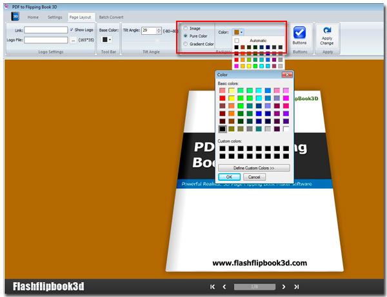Click the Buttons checkmark icon
The height and width of the screenshot is (297, 387).
299,32
